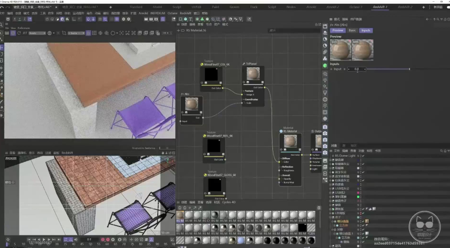Screen dimensions: 450x248
Task: Click the text tool icon in top toolbar
Action: 191,19
